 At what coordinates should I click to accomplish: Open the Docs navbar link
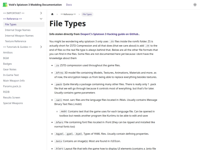69,5
